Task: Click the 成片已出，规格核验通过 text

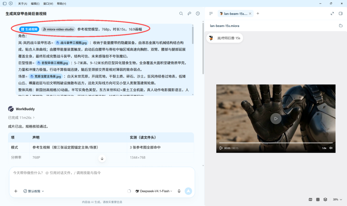Action: pos(28,127)
